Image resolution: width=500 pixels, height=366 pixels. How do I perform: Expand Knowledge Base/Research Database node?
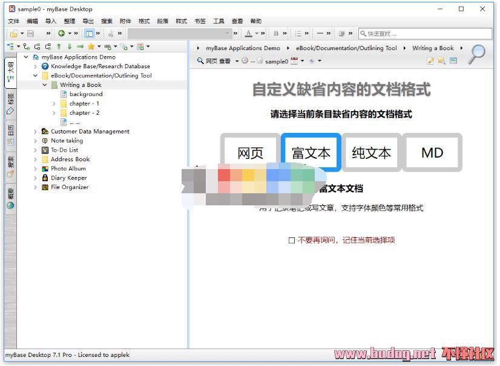[35, 66]
